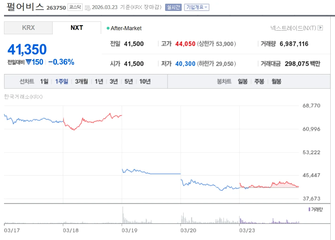The width and height of the screenshot is (335, 240).
Task: Click the volume value 6,987,116
Action: (x=294, y=44)
